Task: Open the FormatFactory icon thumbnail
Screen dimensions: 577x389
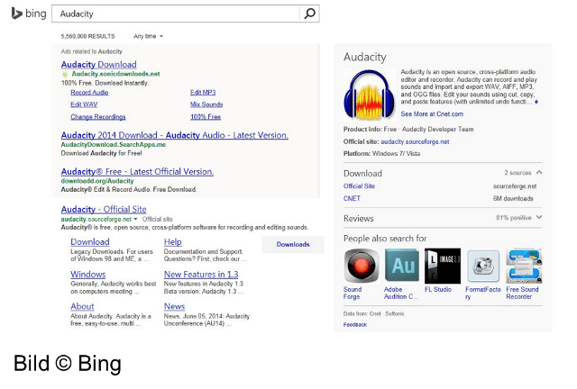Action: 483,266
